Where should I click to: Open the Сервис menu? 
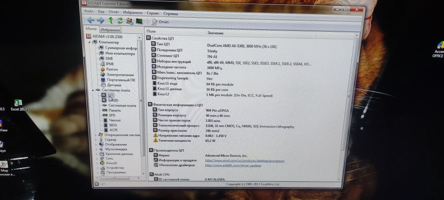tap(153, 13)
